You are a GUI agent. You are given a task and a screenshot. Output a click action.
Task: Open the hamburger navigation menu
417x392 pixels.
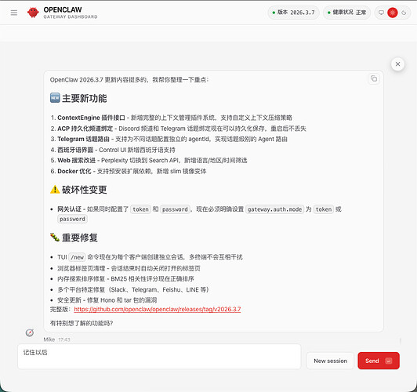pyautogui.click(x=14, y=13)
